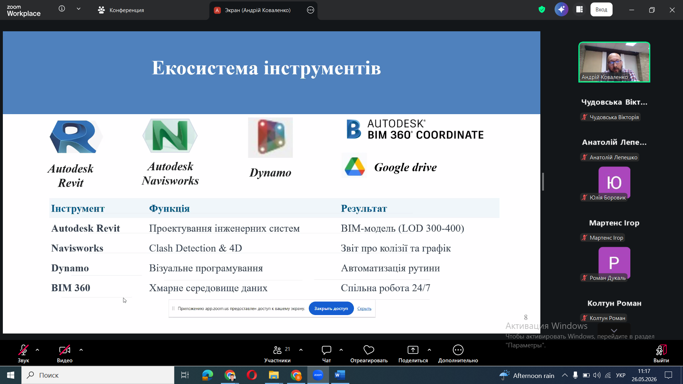Turn on camera with the Видео button

tap(65, 353)
